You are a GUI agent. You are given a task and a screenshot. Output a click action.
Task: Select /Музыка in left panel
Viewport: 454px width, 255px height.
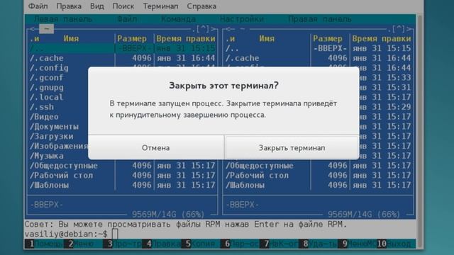click(47, 156)
